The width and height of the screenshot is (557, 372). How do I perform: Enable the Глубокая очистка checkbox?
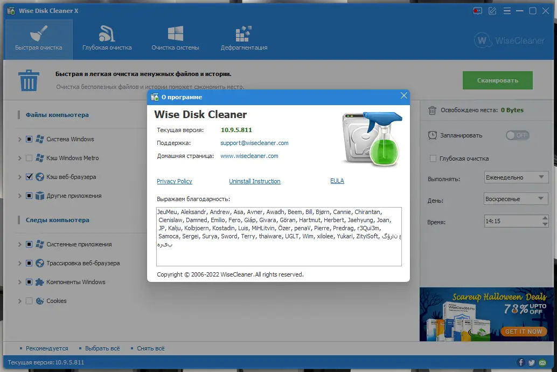[433, 159]
